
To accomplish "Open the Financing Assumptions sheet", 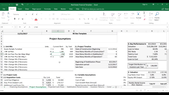I will coord(18,87).
